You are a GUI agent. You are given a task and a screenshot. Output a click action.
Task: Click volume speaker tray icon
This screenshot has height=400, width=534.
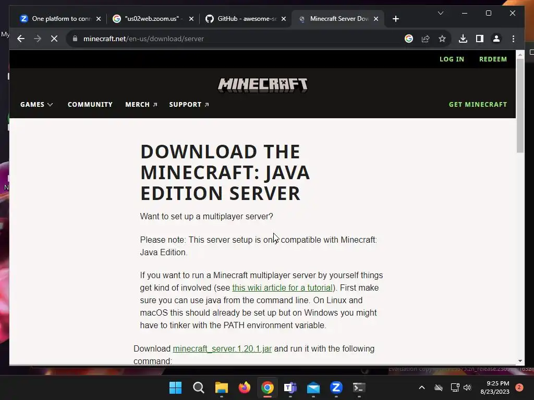[467, 387]
